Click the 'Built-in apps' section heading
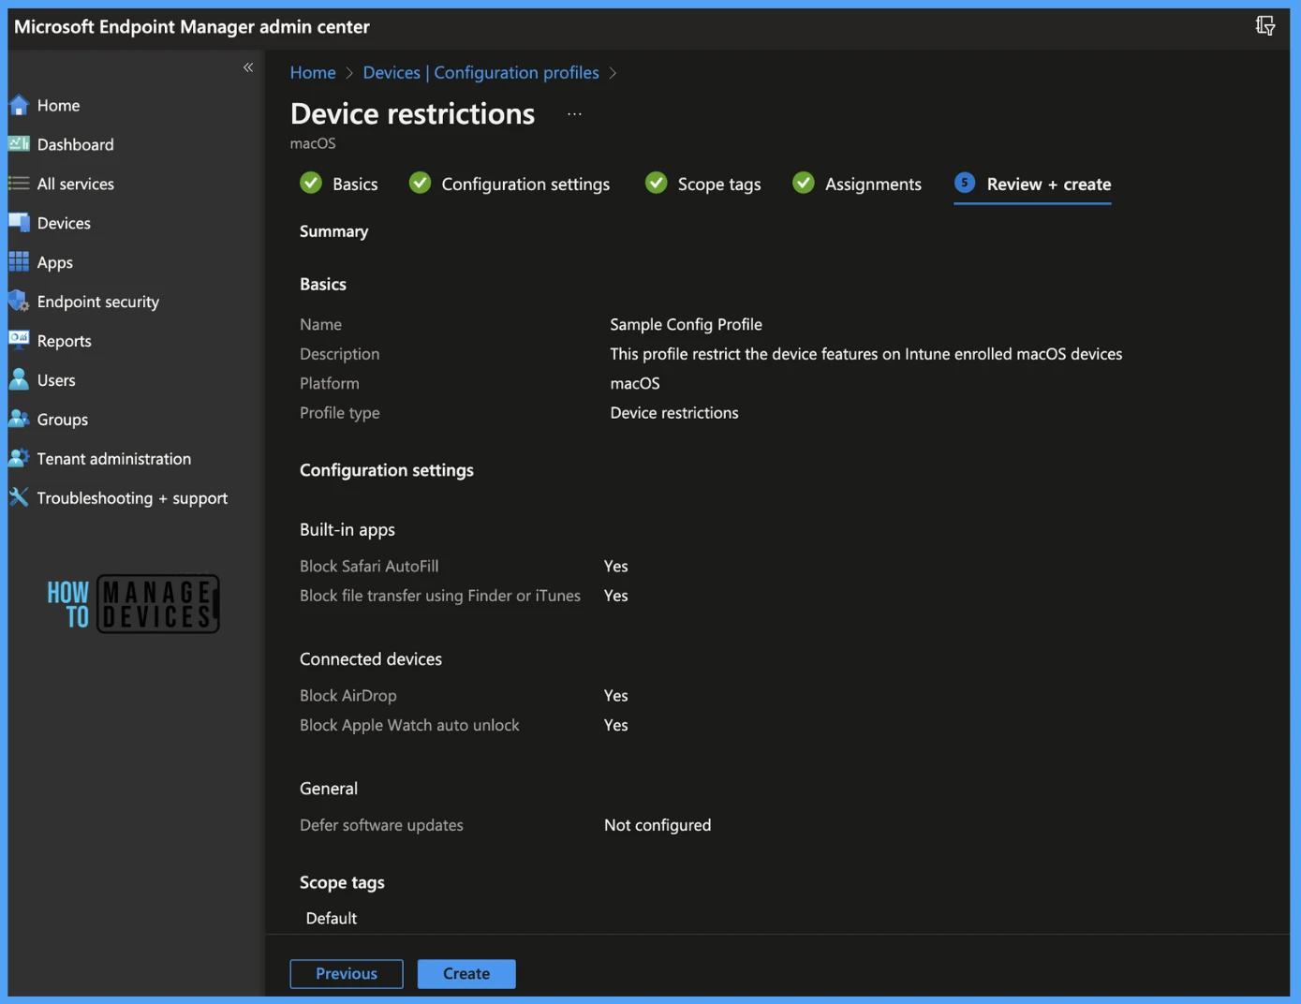This screenshot has height=1004, width=1301. pos(347,530)
